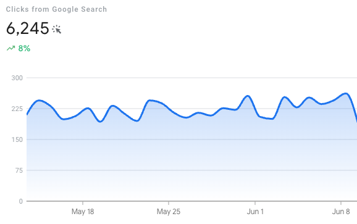The width and height of the screenshot is (357, 224).
Task: Select the Jun 1 date marker
Action: [x=255, y=212]
